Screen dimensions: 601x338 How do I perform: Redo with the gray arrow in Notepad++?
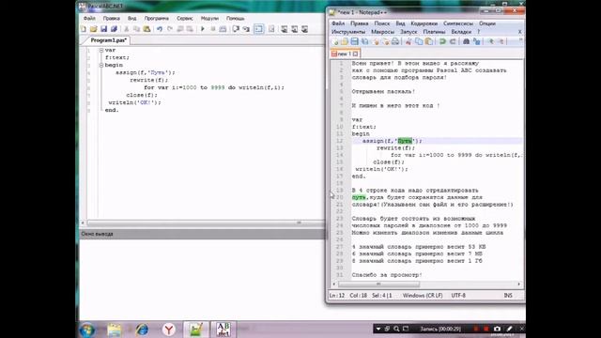[453, 41]
